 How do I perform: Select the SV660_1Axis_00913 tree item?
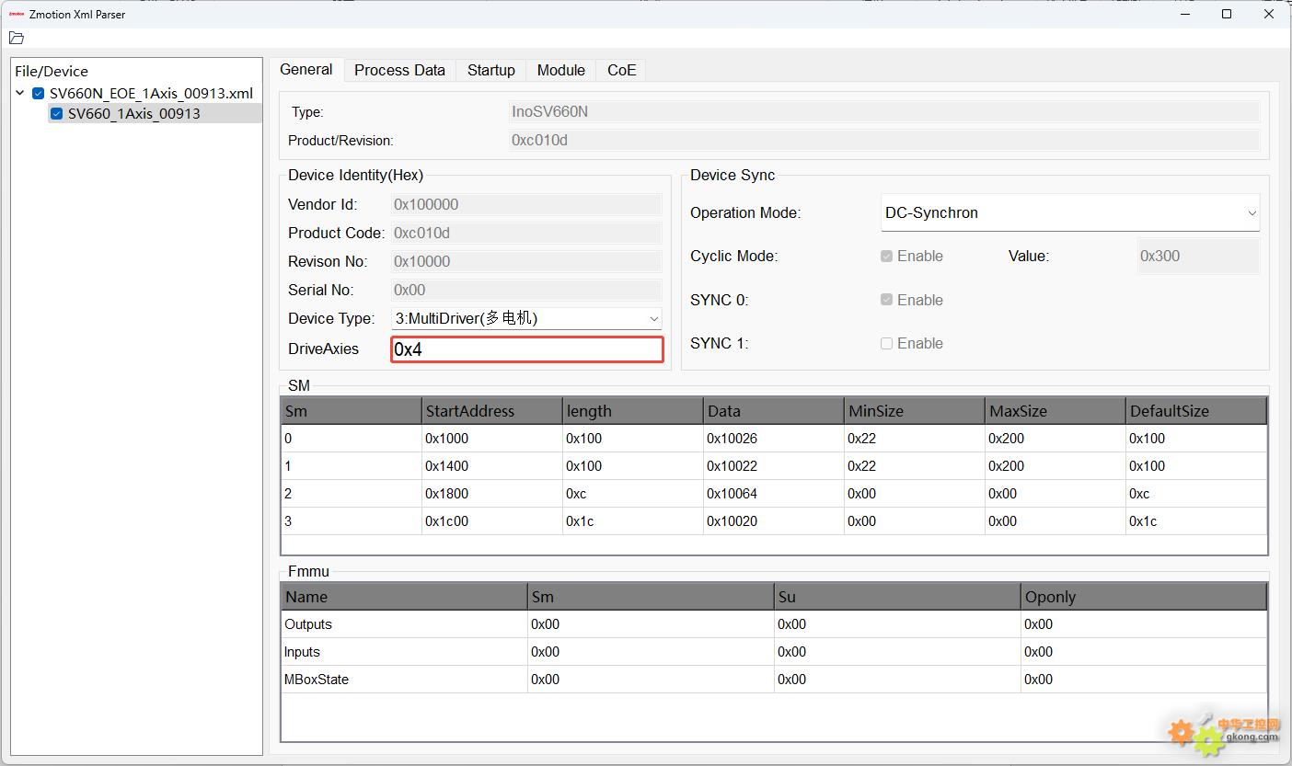[x=133, y=114]
